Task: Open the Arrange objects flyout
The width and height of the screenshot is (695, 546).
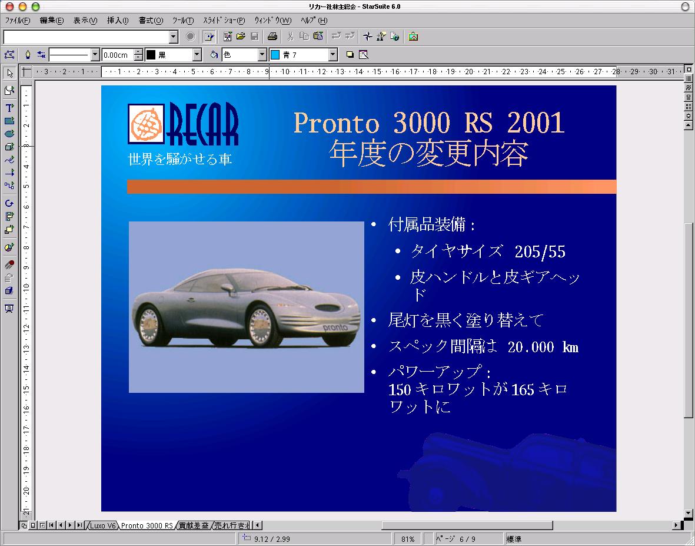Action: (x=9, y=229)
